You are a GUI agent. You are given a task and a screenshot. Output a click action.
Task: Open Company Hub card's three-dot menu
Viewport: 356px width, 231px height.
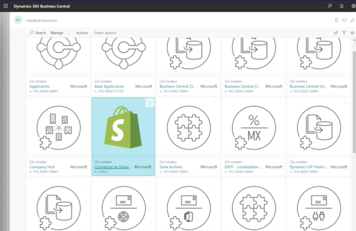tap(85, 103)
